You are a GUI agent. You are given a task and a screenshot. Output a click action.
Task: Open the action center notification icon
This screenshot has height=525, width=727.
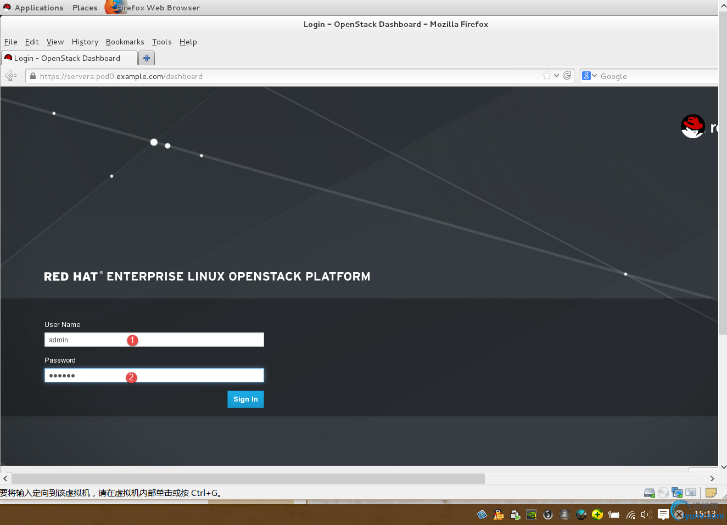tap(663, 515)
